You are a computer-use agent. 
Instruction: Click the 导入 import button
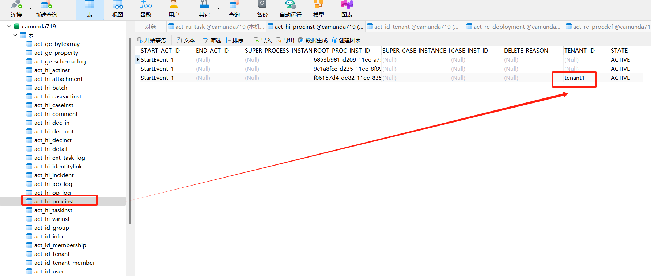pos(263,40)
